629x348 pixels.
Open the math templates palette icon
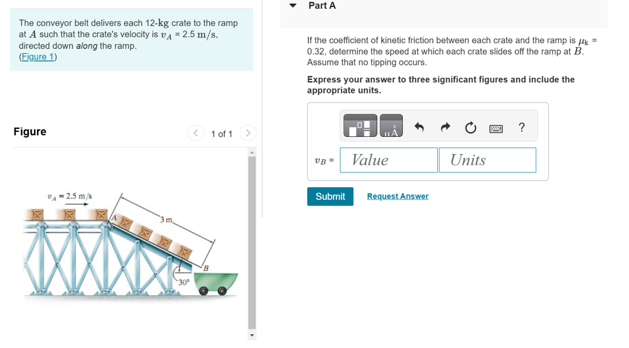coord(359,125)
